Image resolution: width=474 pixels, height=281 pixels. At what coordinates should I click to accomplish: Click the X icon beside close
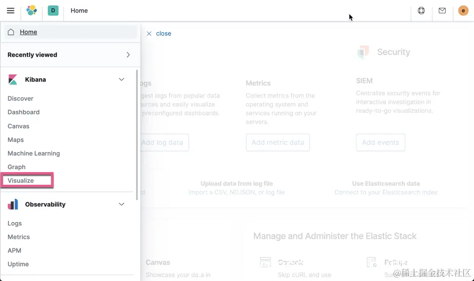coord(149,34)
